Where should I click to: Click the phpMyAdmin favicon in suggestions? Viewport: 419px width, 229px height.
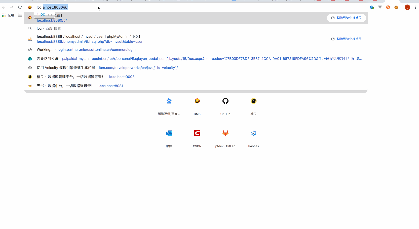[30, 39]
